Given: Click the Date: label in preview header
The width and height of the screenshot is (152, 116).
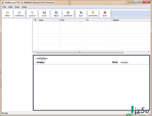Looking at the screenshot, I should click(x=115, y=62).
